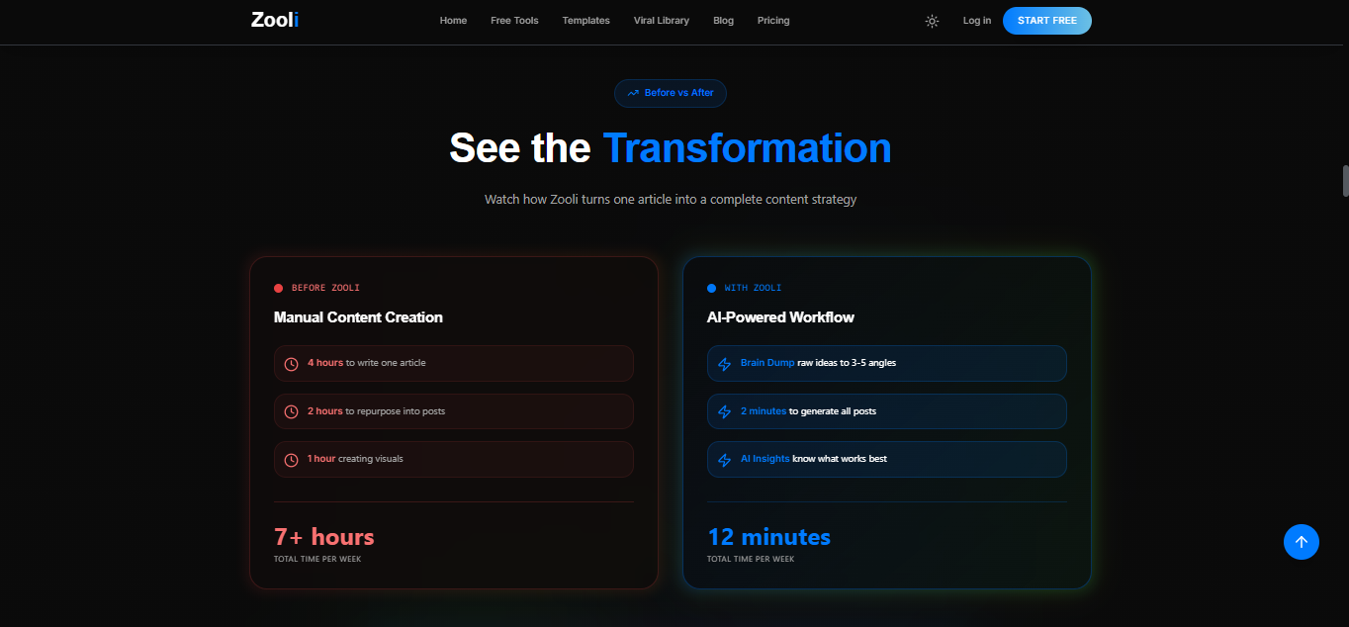
Task: Toggle the light/dark theme sun icon
Action: tap(932, 21)
